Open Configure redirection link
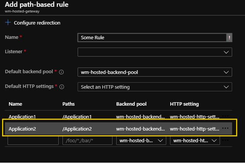The height and width of the screenshot is (163, 245). coord(37,23)
